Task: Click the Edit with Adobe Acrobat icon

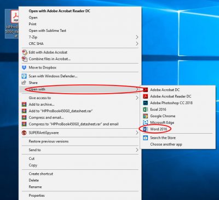Action: pyautogui.click(x=24, y=53)
